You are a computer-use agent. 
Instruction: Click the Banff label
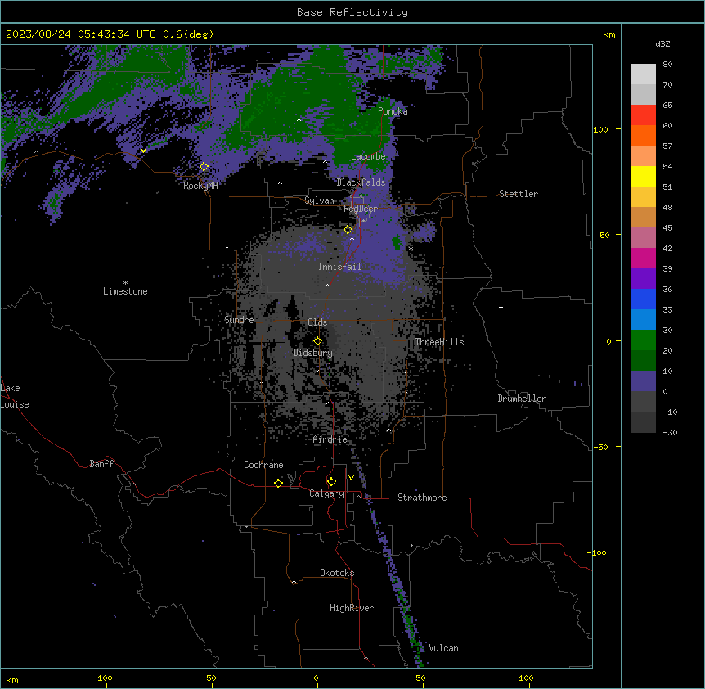[101, 464]
